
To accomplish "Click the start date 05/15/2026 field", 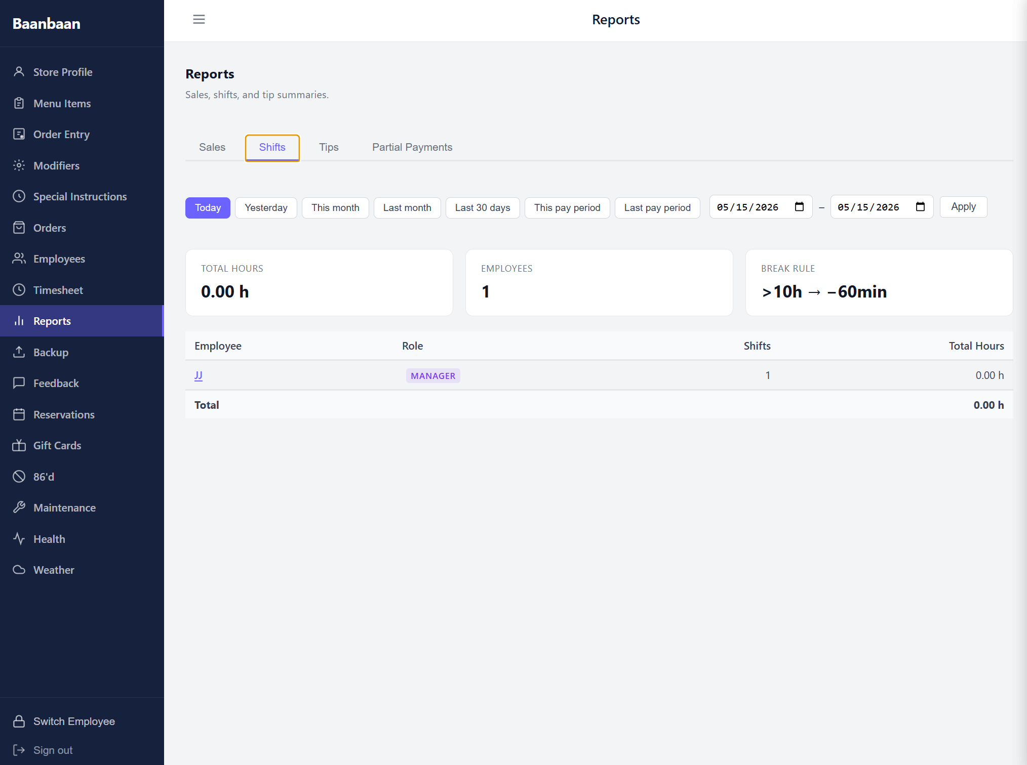I will tap(761, 207).
